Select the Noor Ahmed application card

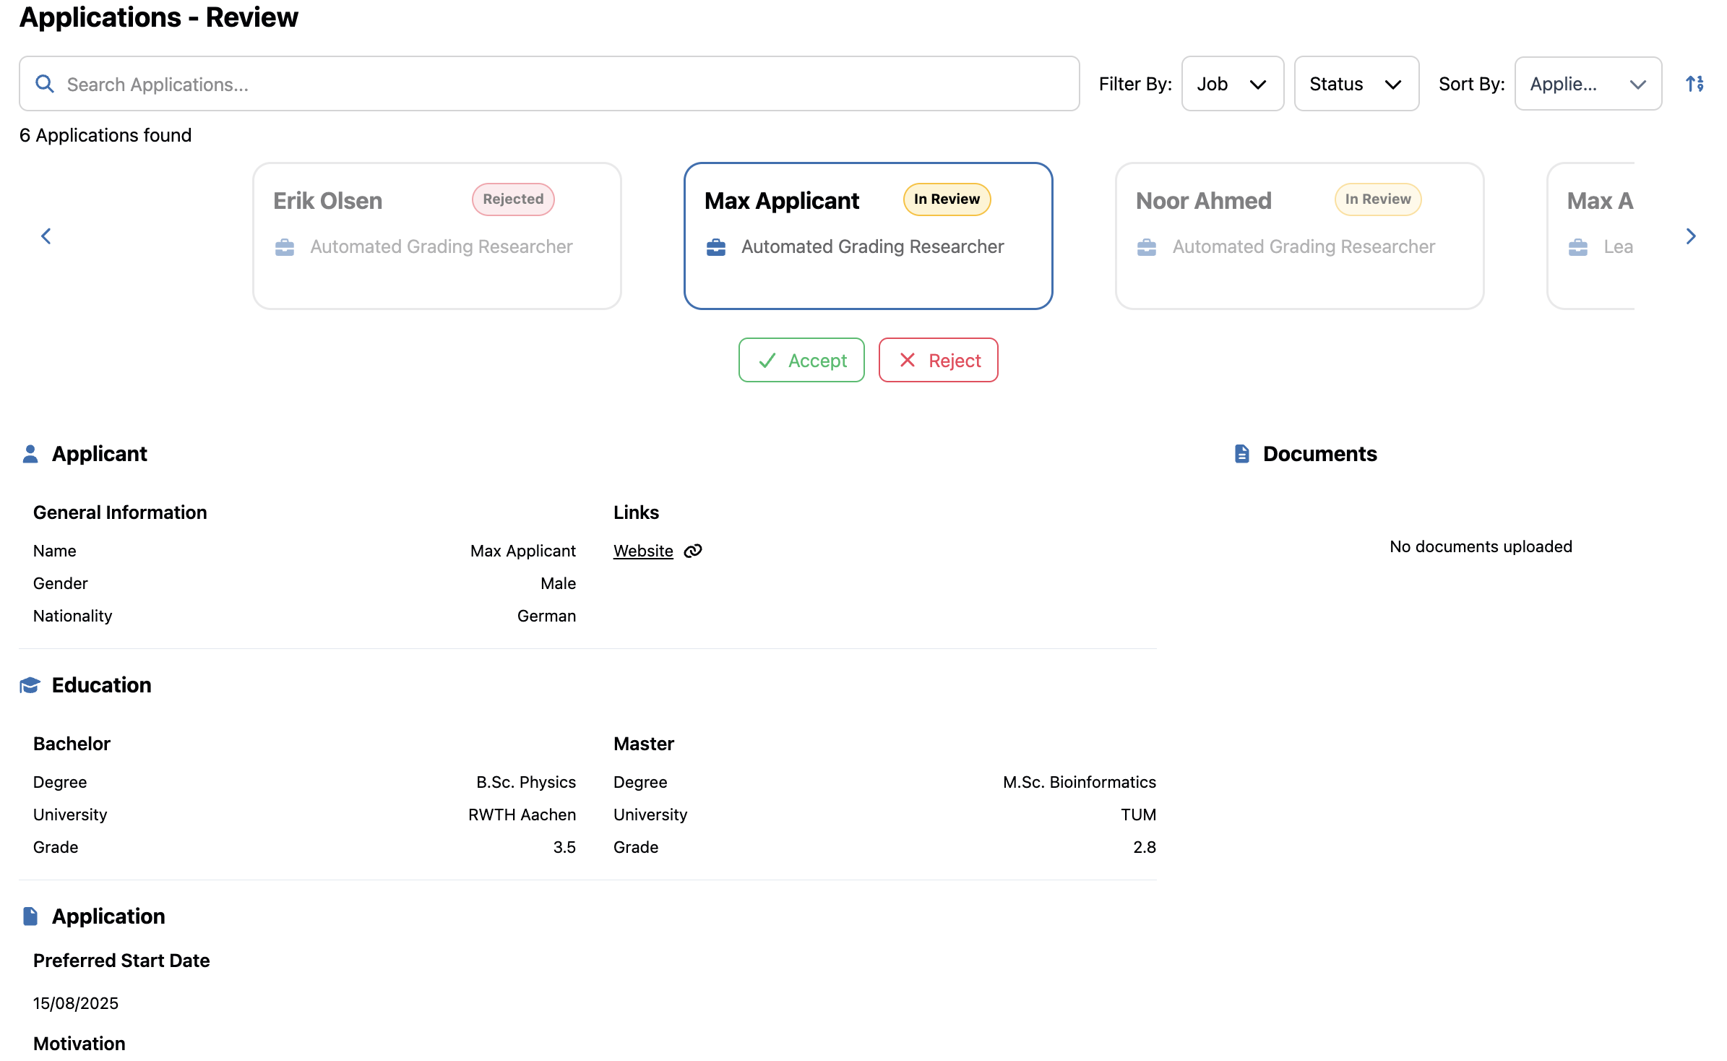point(1299,236)
